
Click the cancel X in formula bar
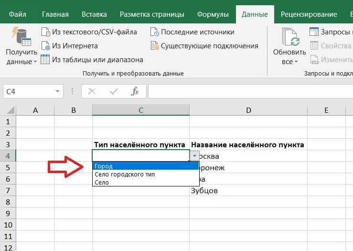[x=92, y=91]
